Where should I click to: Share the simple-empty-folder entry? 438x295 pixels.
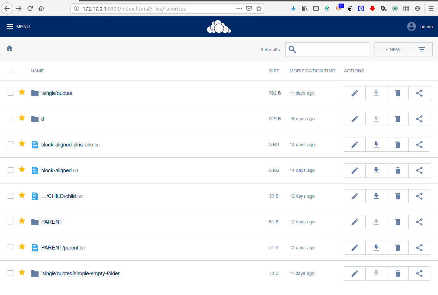click(x=419, y=273)
